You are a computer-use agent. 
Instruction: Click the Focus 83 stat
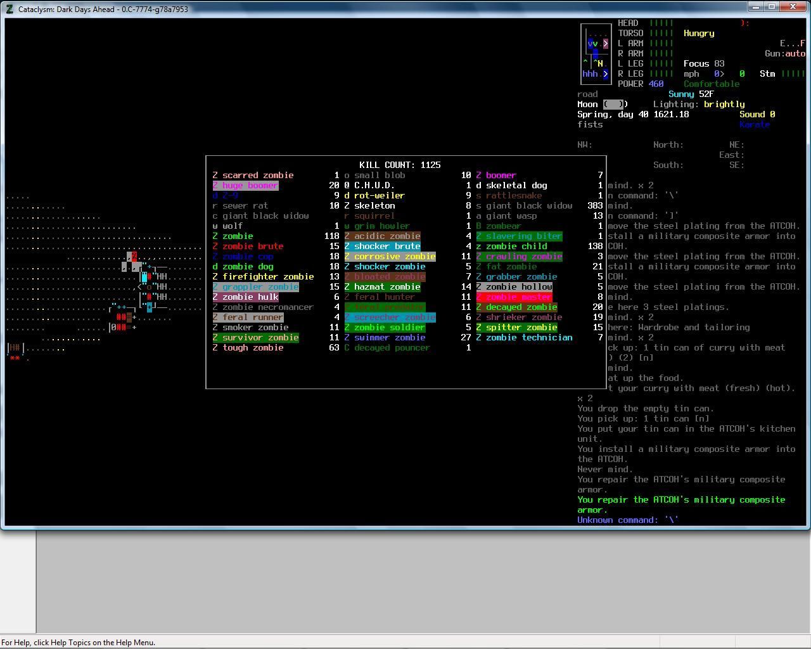(x=704, y=63)
